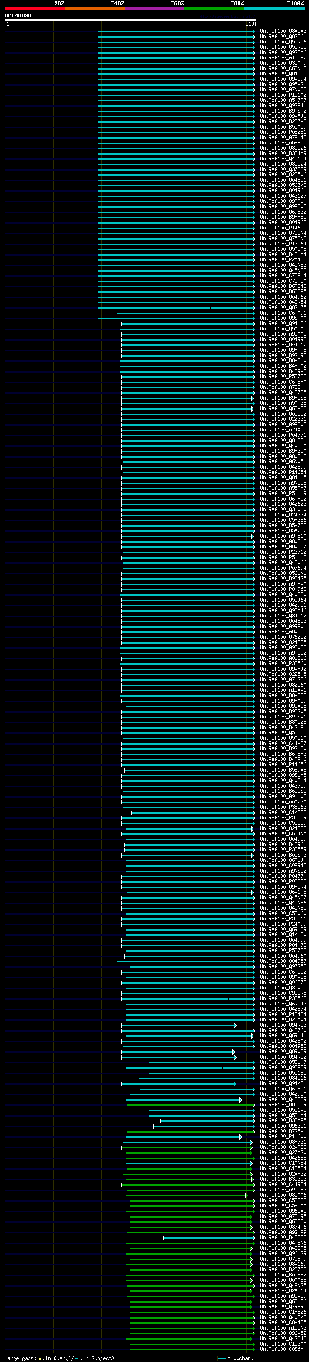Open hit UniRef100_P15102
The height and width of the screenshot is (1362, 309).
tap(282, 95)
